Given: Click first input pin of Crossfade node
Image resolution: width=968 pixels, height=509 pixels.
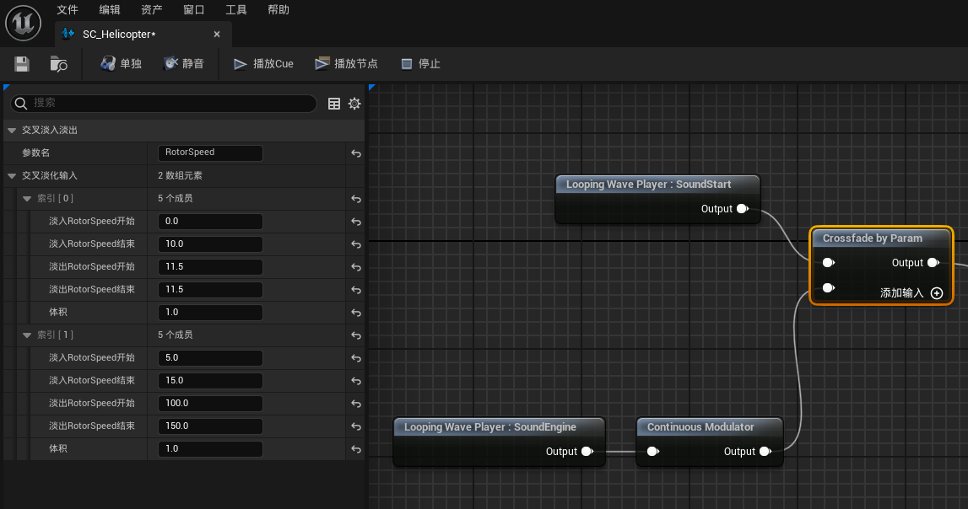Looking at the screenshot, I should click(829, 263).
